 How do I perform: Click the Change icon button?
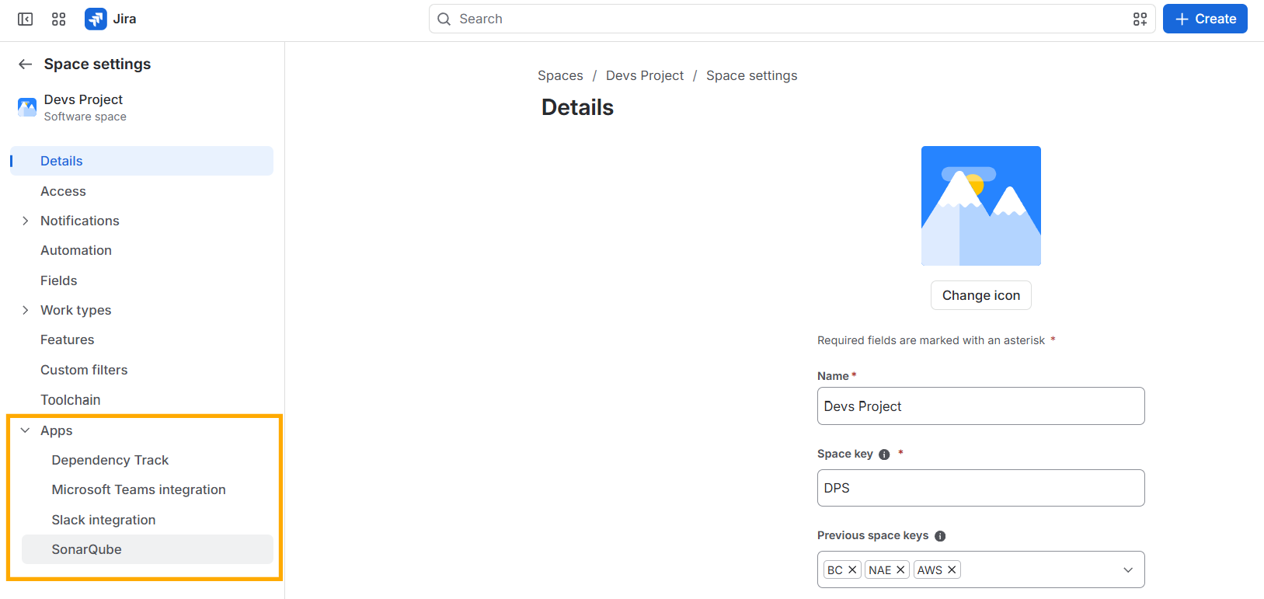(x=981, y=295)
